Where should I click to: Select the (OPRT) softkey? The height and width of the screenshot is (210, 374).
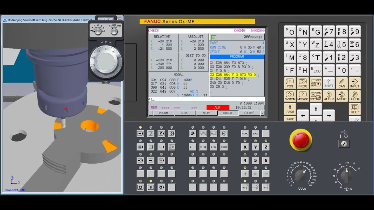249,113
